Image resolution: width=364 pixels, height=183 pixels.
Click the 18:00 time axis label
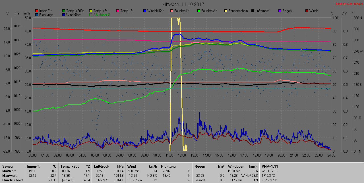pyautogui.click(x=257, y=155)
